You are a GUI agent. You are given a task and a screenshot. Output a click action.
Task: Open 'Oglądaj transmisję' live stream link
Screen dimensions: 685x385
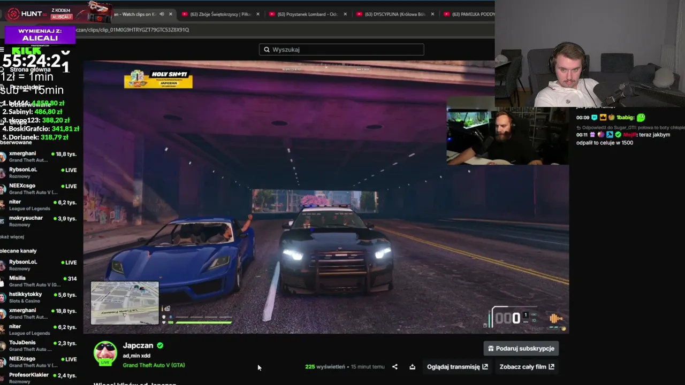pyautogui.click(x=458, y=367)
